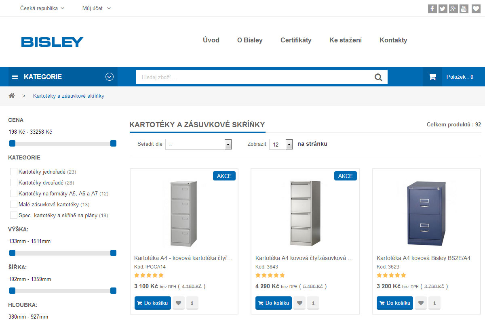Open the Bisley Facebook page icon

point(432,8)
